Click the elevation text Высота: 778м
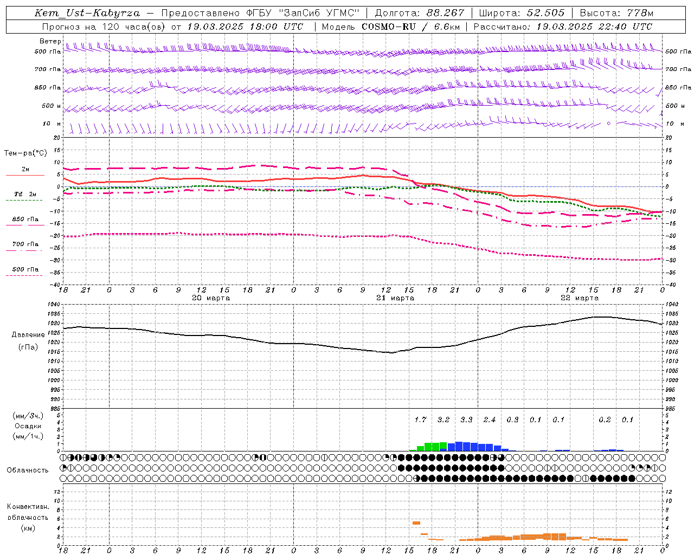 (616, 13)
